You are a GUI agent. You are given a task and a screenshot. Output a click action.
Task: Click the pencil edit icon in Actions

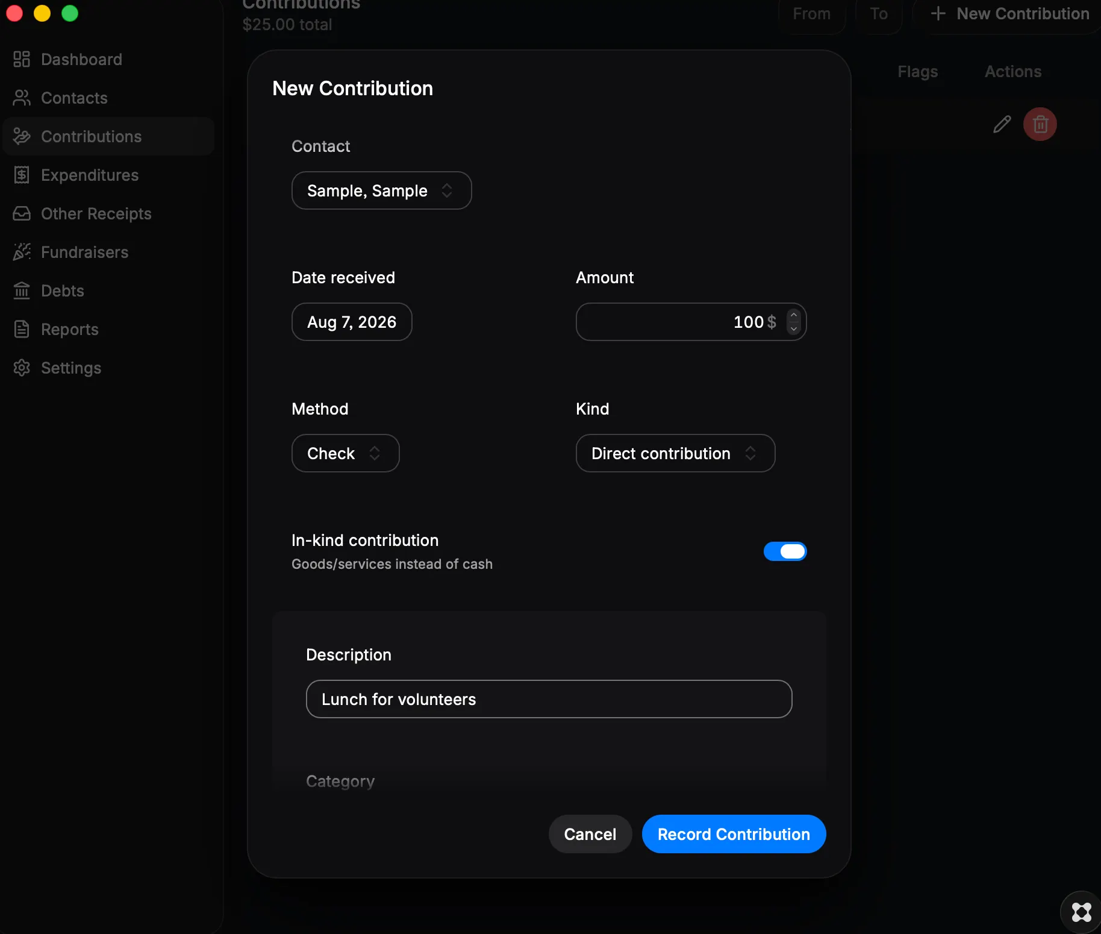point(1002,124)
